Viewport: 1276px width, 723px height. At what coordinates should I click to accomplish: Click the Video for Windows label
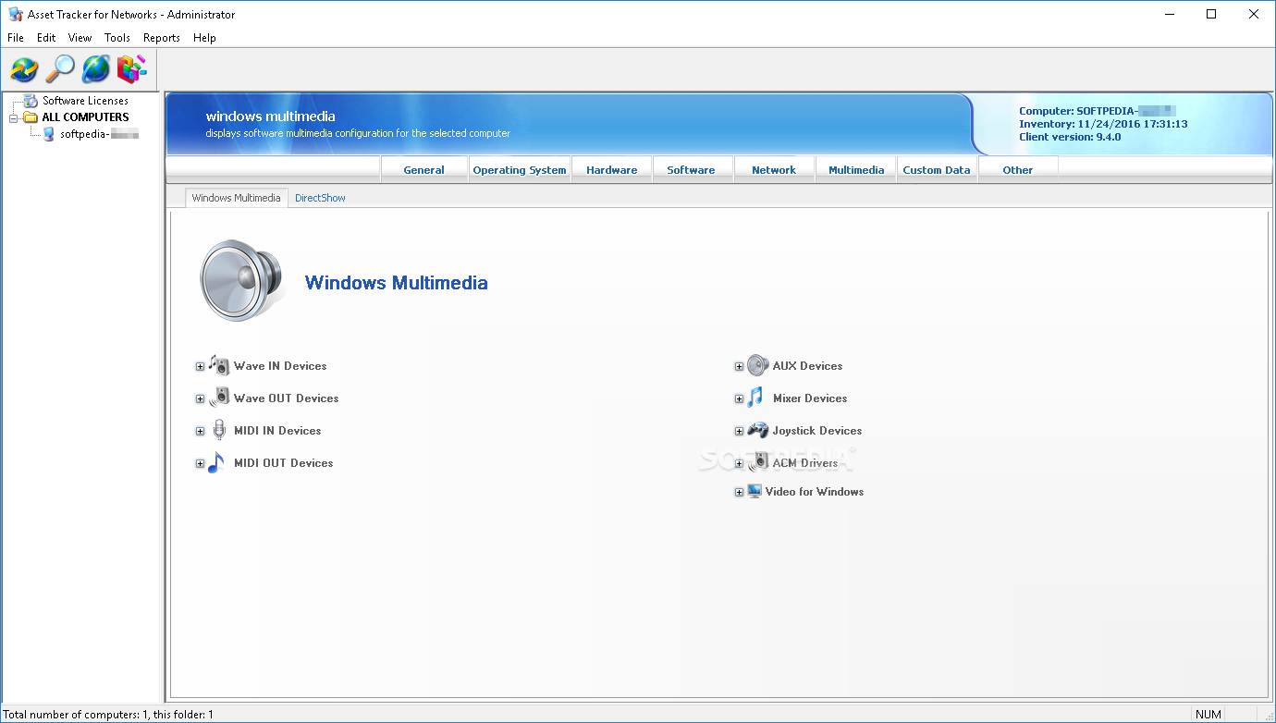click(x=815, y=492)
